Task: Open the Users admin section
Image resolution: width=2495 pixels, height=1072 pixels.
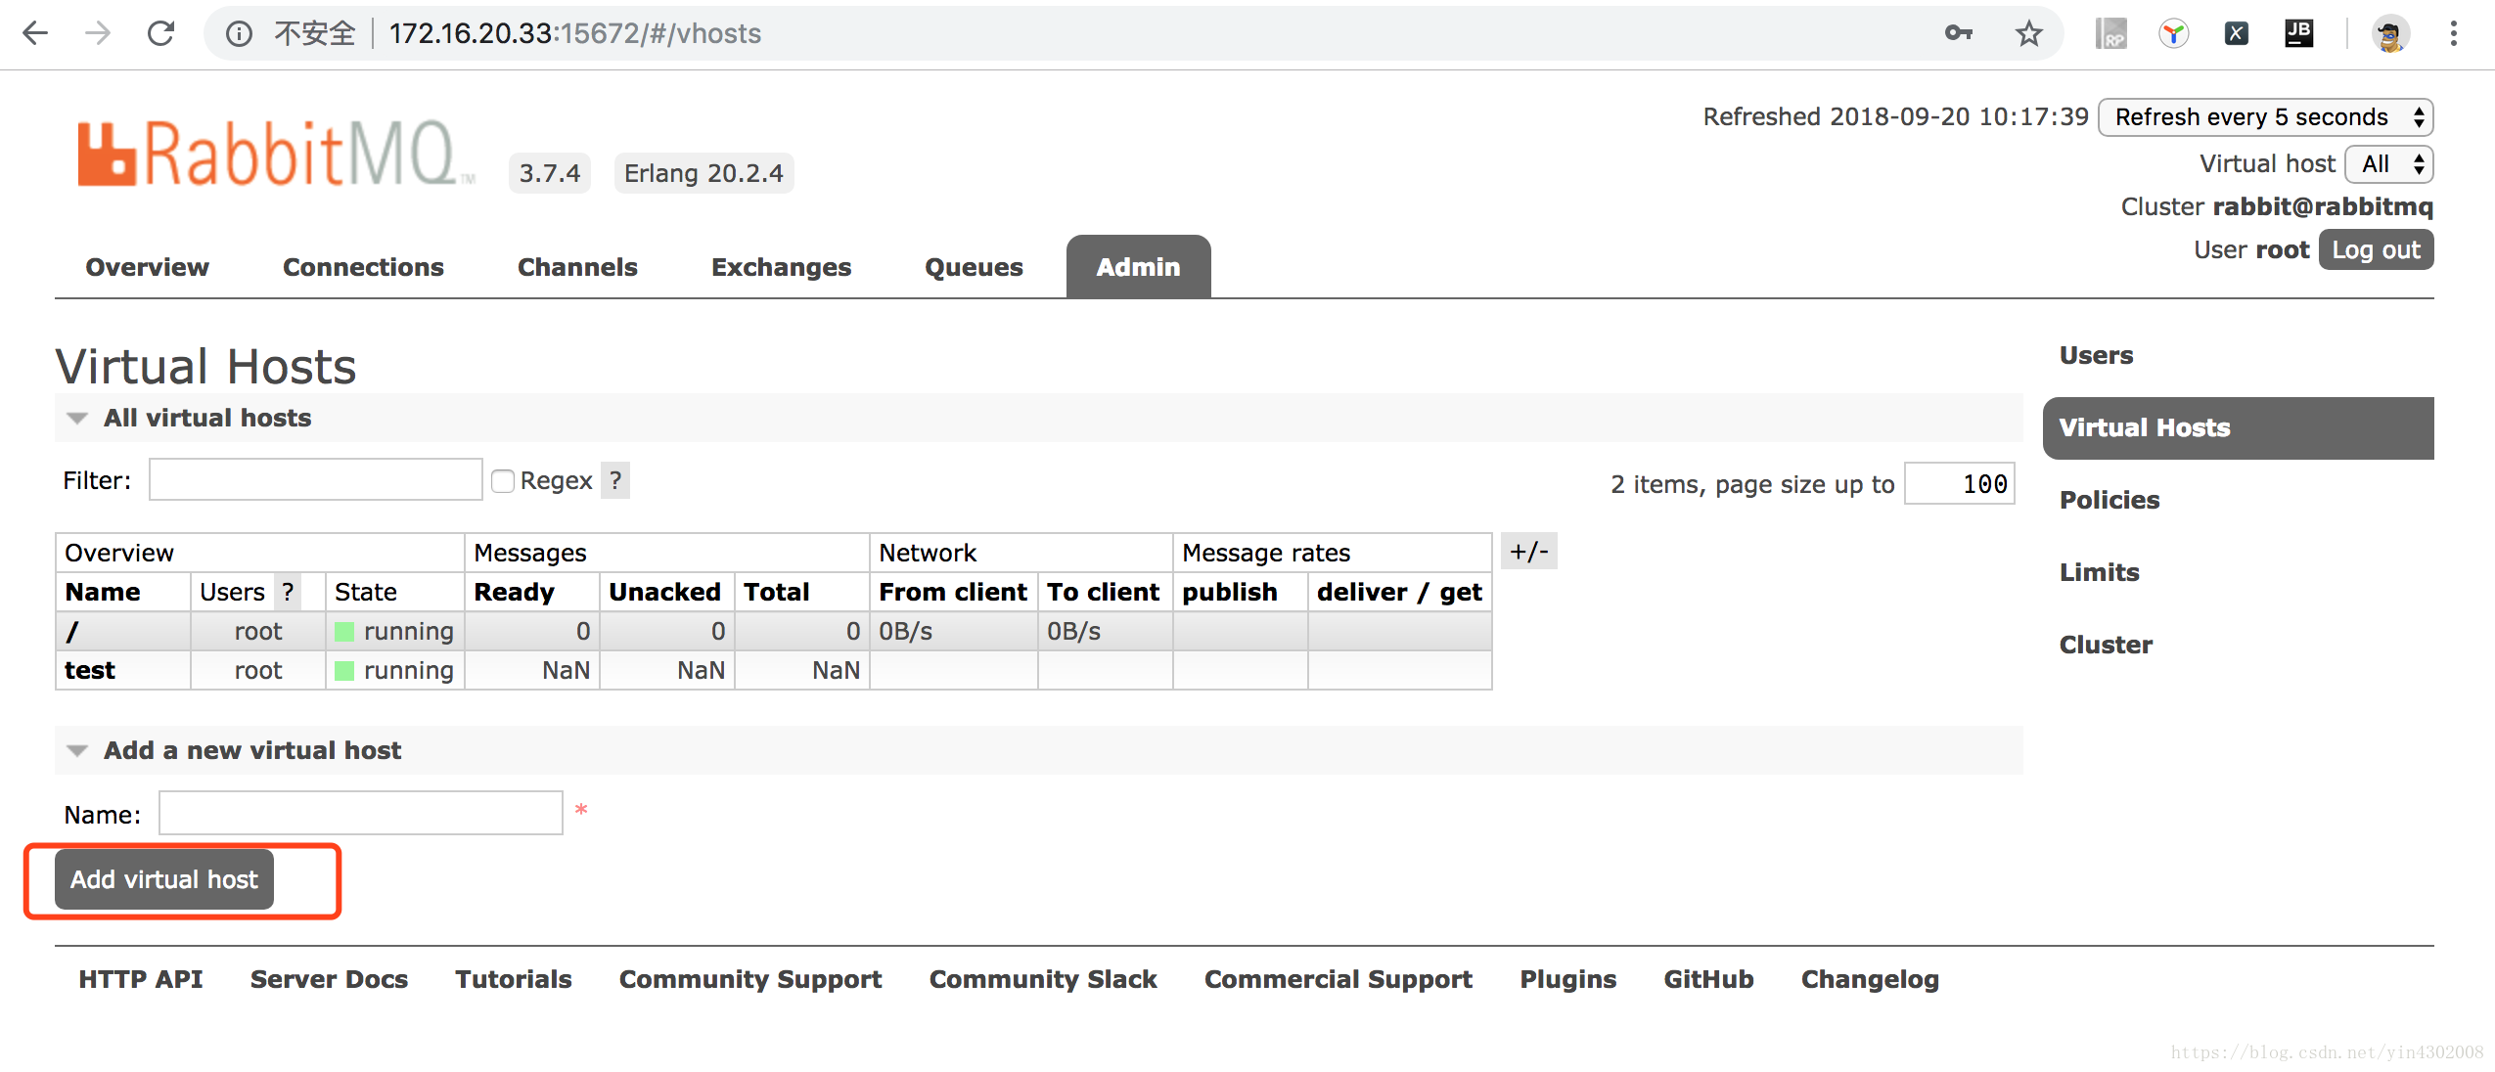Action: pos(2096,355)
